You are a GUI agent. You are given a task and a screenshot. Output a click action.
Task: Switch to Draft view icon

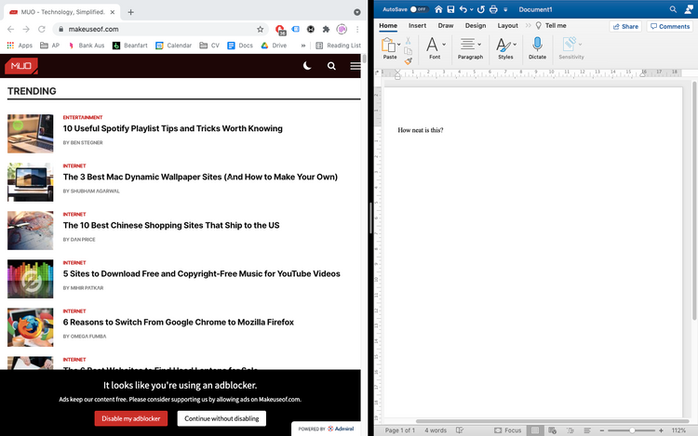587,430
